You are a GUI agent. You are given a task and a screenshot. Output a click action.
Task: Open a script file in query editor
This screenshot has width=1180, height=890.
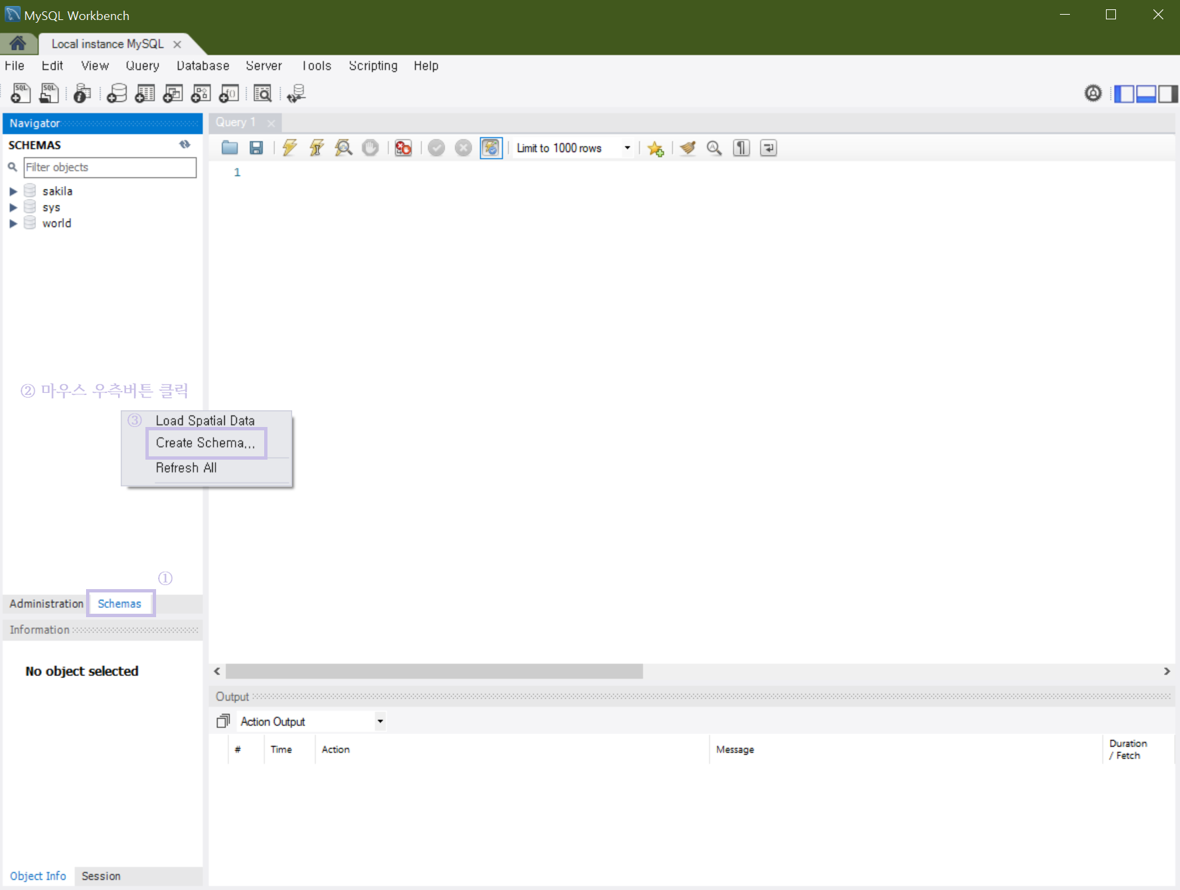click(x=229, y=148)
